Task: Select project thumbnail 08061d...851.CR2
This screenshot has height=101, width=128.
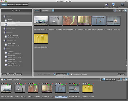Action: click(47, 89)
